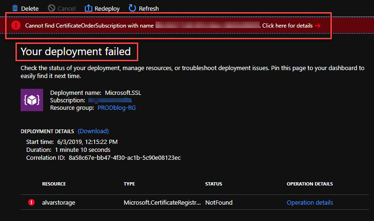The image size is (374, 221).
Task: Open the PRODblog-RG resource group link
Action: (x=117, y=108)
